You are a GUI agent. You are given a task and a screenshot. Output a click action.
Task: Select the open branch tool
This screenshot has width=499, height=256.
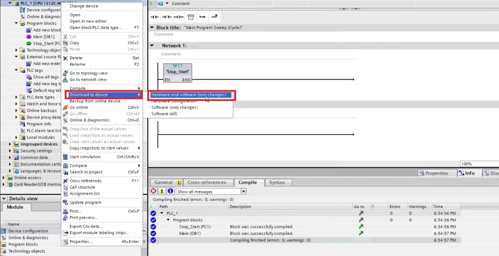pyautogui.click(x=202, y=17)
